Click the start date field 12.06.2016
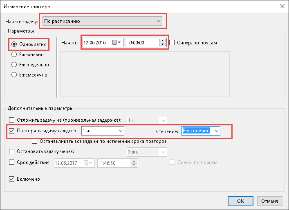This screenshot has height=210, width=289. tap(97, 43)
